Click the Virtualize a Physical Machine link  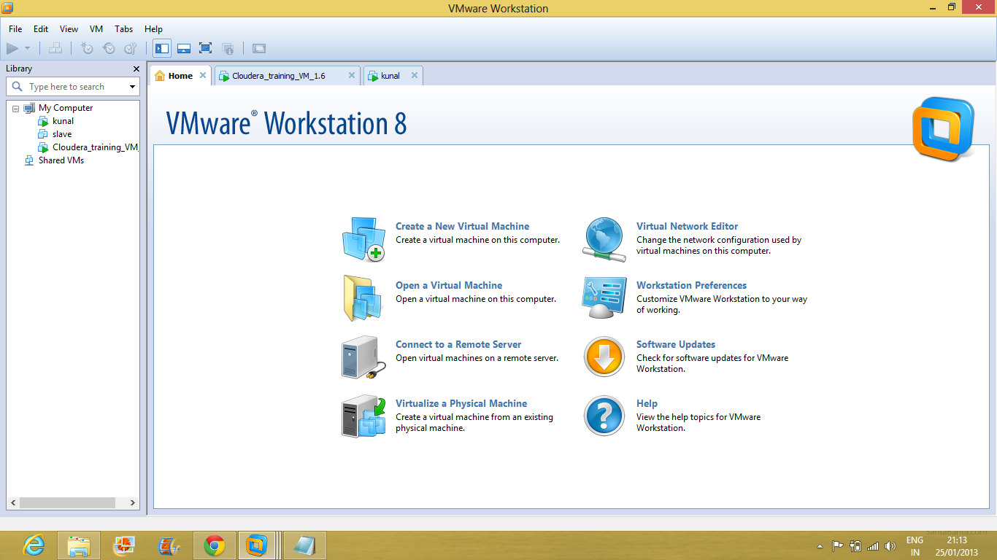(x=461, y=404)
